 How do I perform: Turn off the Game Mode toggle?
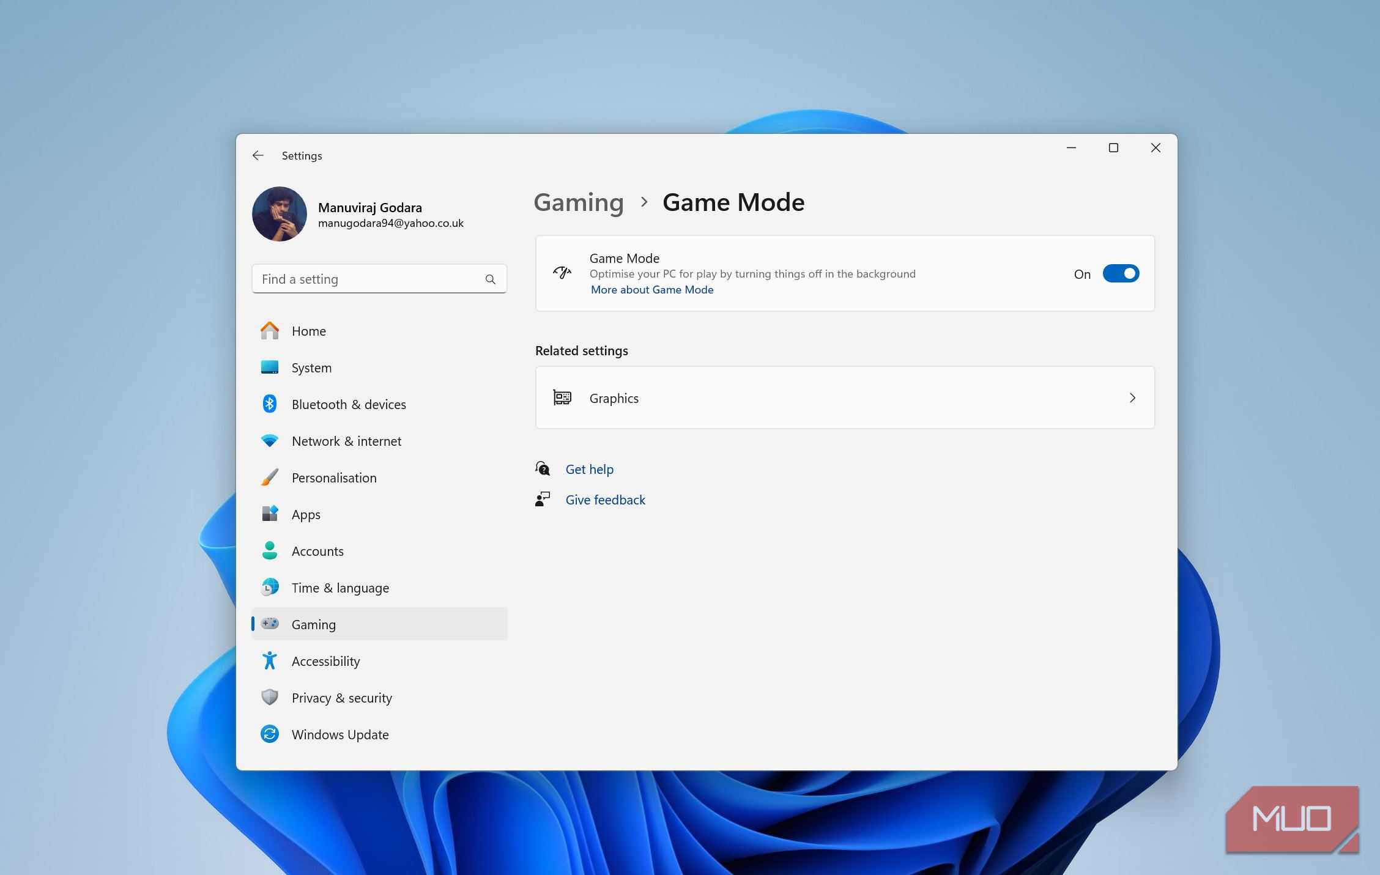point(1120,274)
